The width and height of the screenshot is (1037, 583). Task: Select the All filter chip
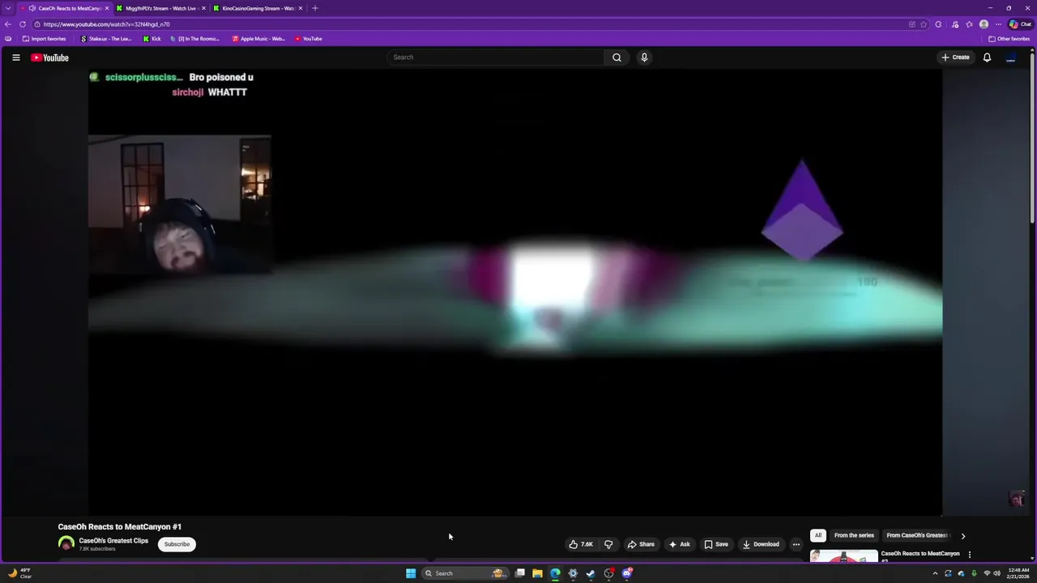tap(818, 535)
